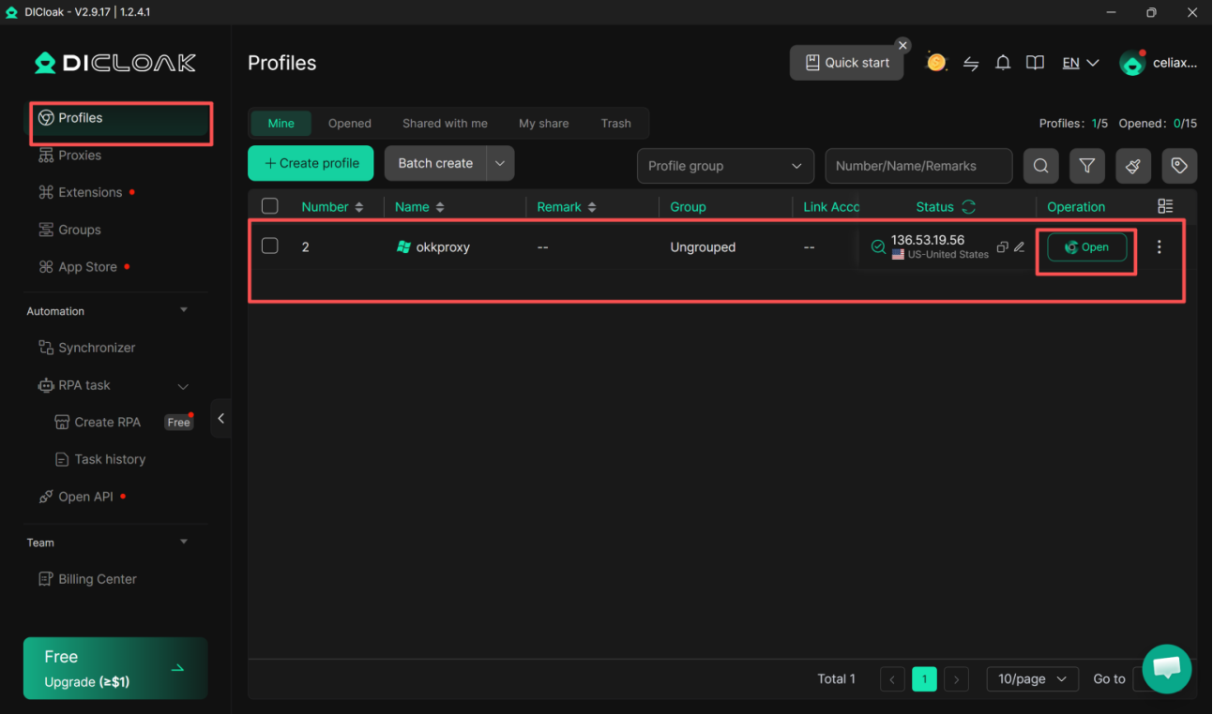Open the Profile group dropdown
This screenshot has width=1213, height=714.
[725, 166]
